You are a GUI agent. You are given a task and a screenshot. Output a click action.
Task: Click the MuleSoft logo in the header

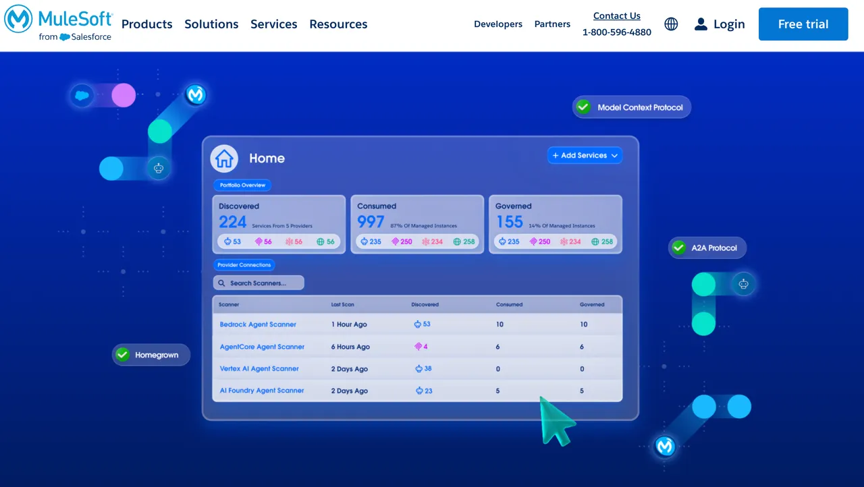click(58, 24)
